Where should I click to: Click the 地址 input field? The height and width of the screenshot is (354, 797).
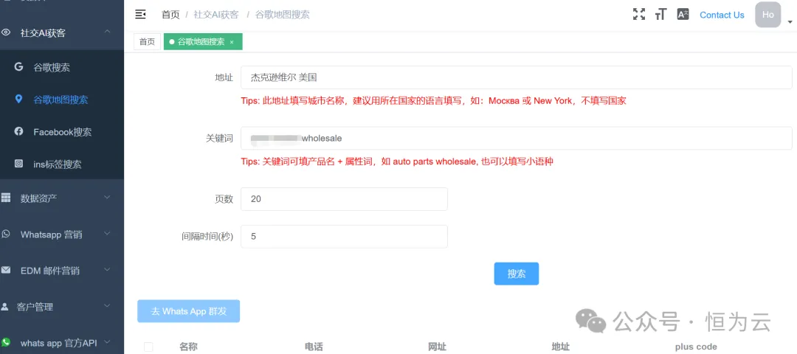coord(517,77)
